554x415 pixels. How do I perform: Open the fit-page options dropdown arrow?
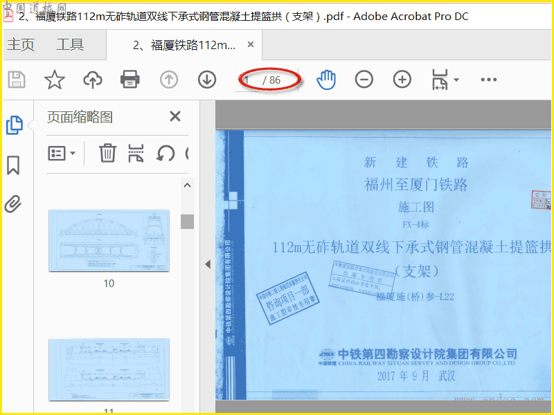point(456,80)
